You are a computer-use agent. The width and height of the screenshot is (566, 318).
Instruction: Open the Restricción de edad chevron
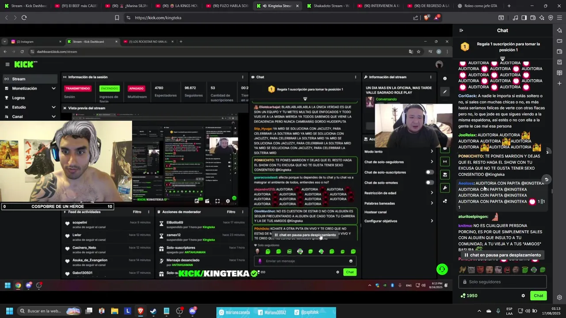[432, 193]
